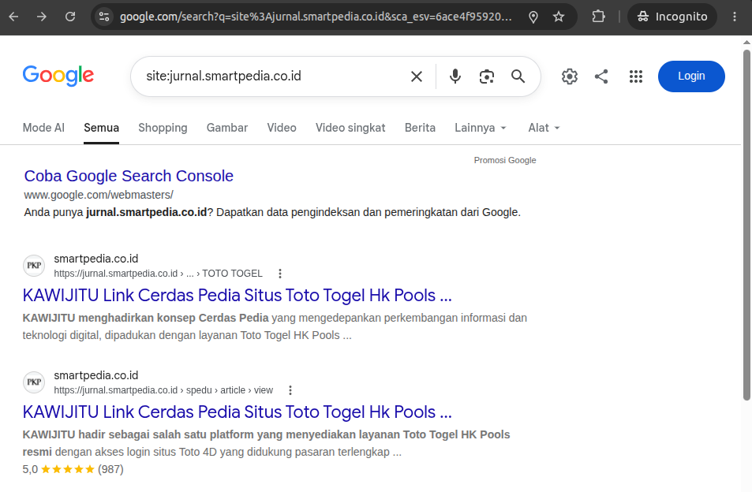
Task: Open second KAWIJITU result under spedu article
Action: [x=237, y=412]
